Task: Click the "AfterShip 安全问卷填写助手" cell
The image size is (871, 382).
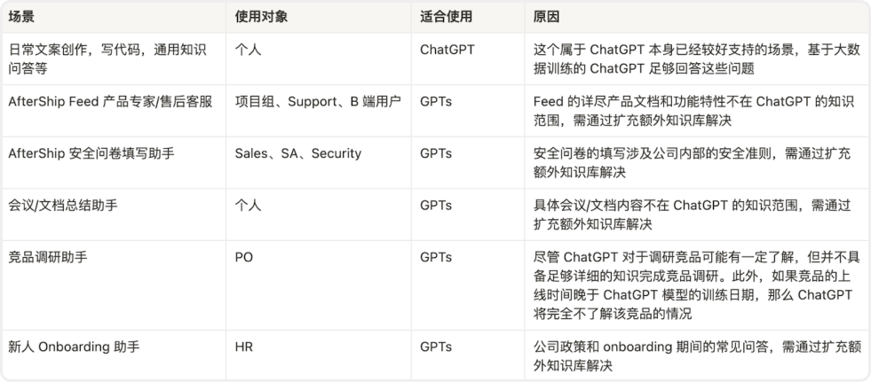Action: [91, 153]
